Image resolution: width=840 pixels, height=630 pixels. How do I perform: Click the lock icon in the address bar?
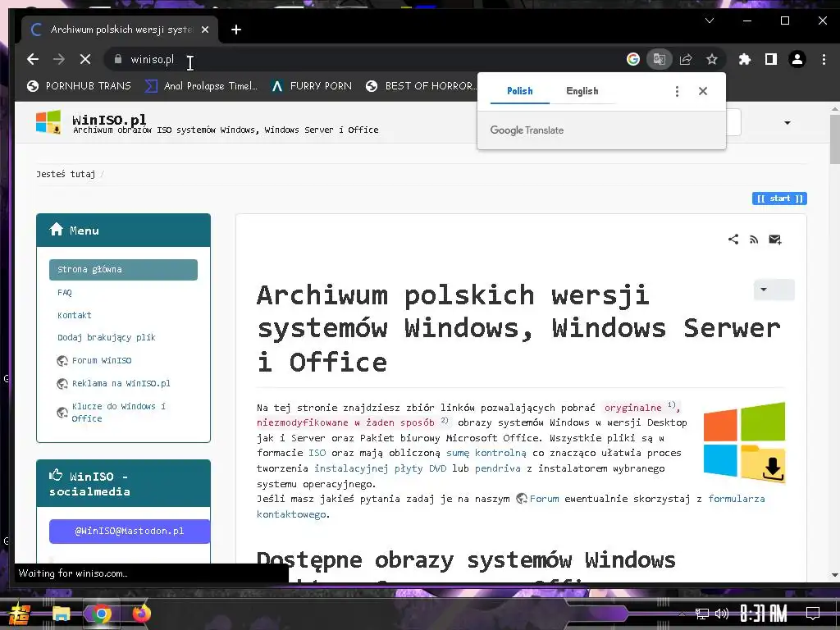[x=118, y=59]
